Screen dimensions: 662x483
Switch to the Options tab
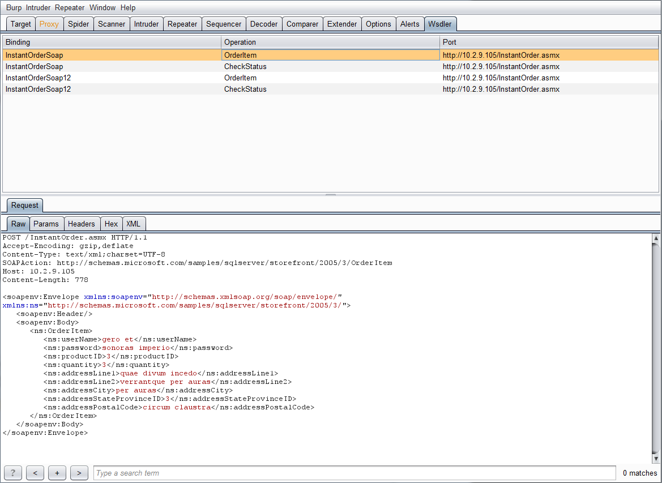click(378, 24)
